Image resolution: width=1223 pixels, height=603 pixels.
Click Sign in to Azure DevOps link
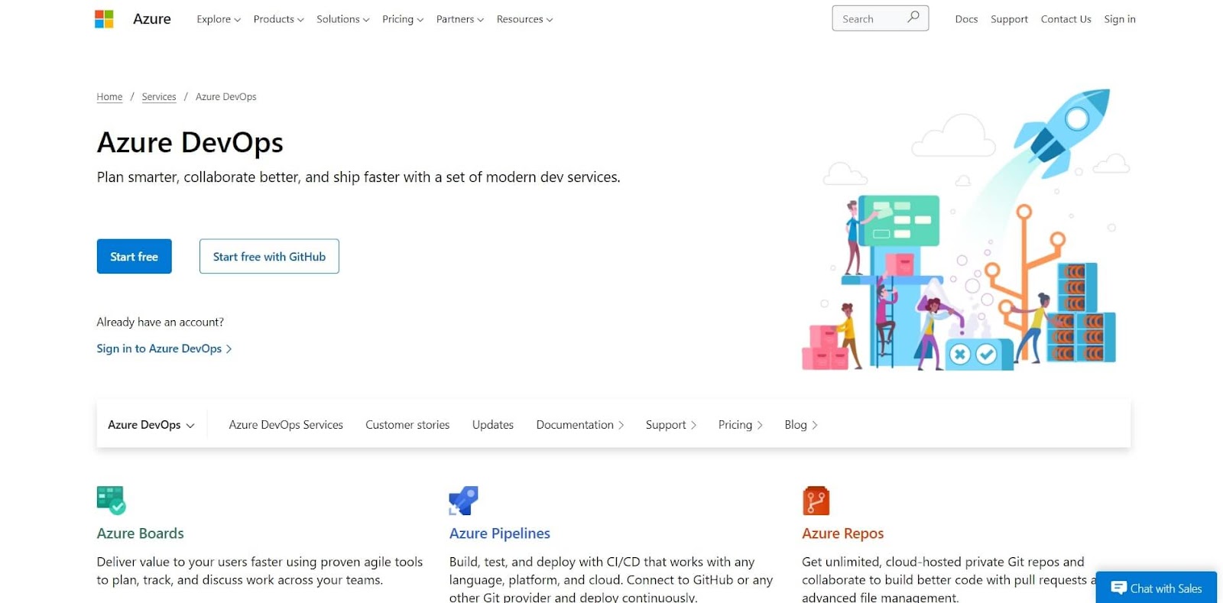click(164, 349)
